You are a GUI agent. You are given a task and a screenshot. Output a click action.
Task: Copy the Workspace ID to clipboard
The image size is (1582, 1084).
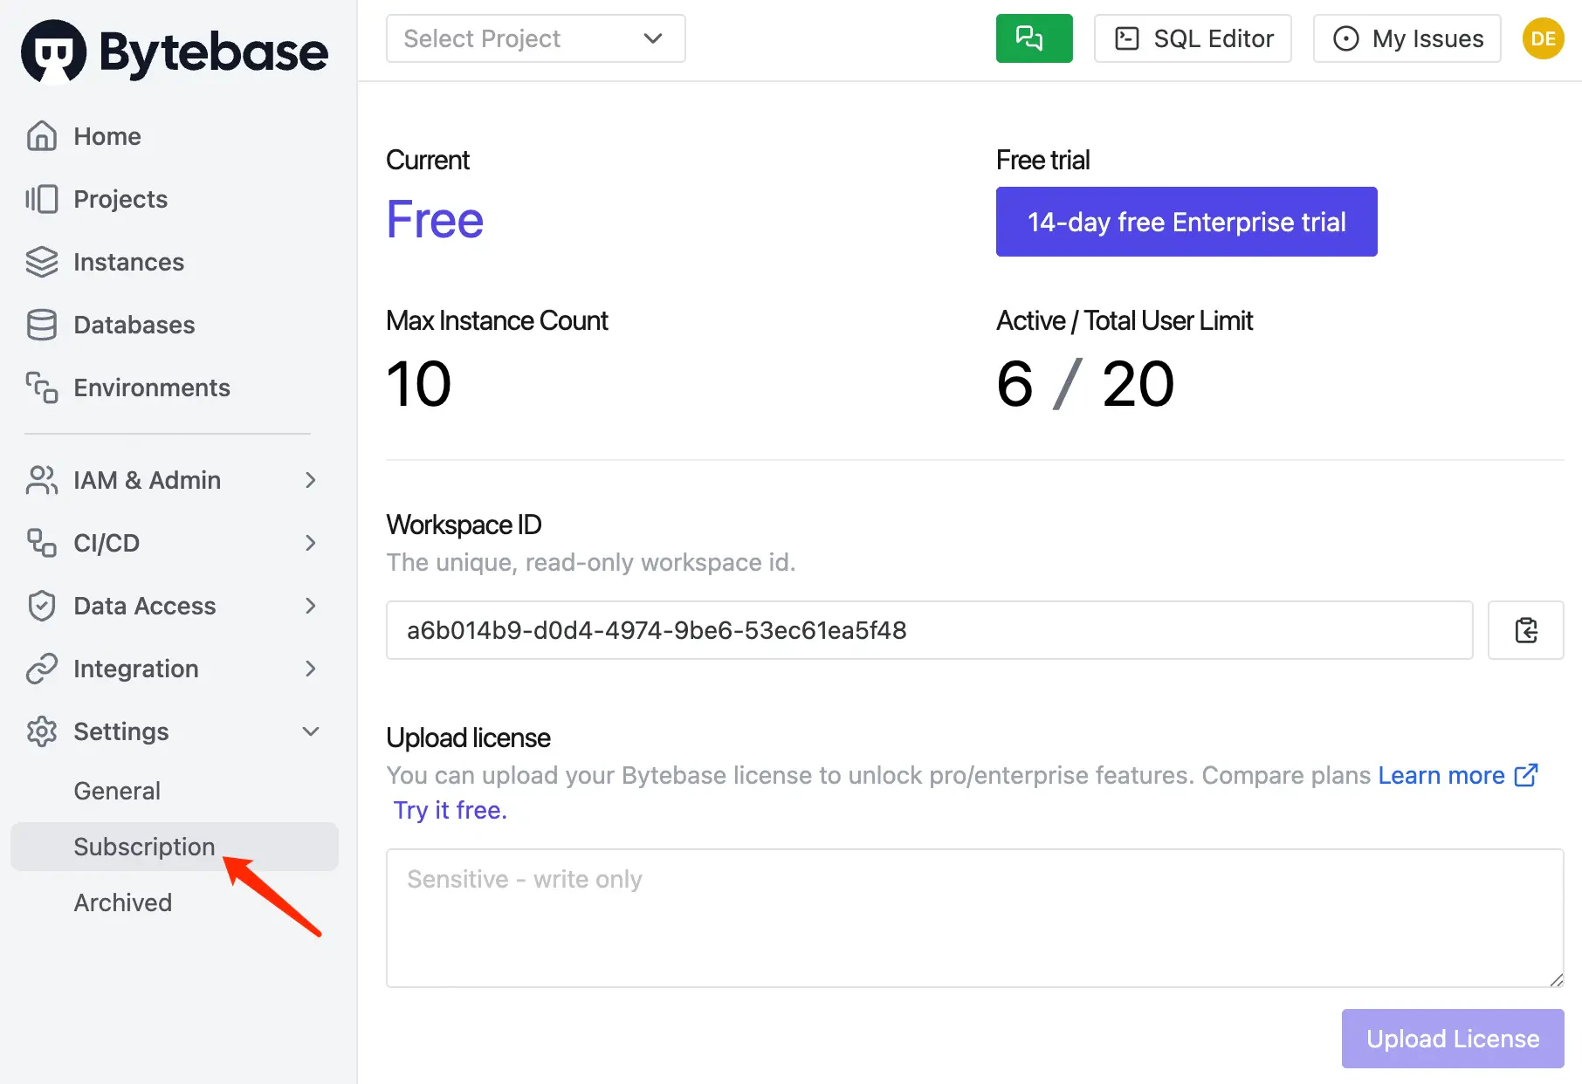1525,630
